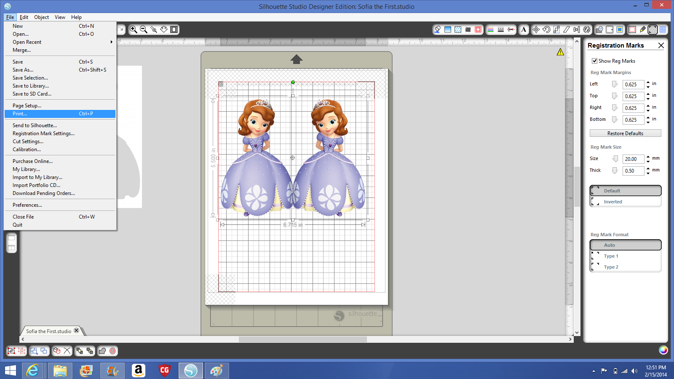The width and height of the screenshot is (674, 379).
Task: Open the Replicate window
Action: pos(587,29)
